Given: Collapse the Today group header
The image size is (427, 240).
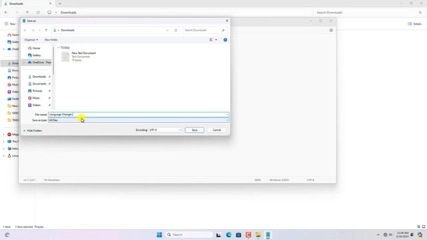Looking at the screenshot, I should point(59,47).
